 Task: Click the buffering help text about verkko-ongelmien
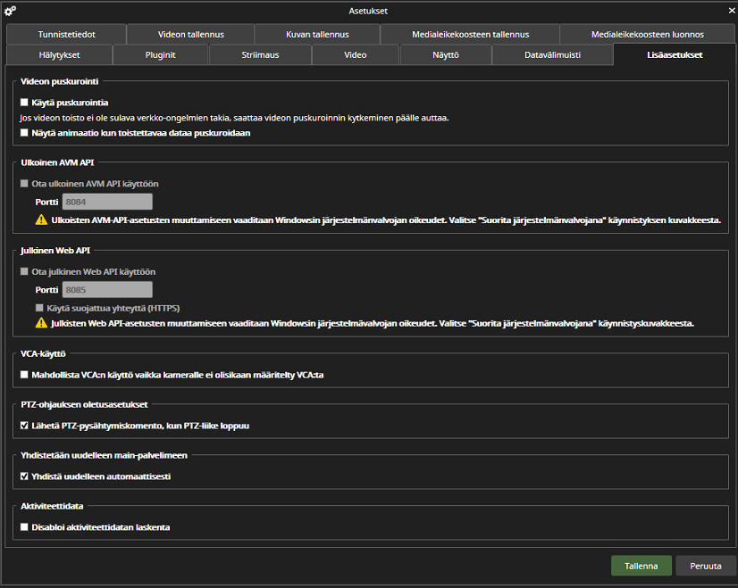point(234,118)
